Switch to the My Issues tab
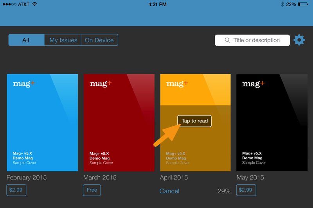This screenshot has height=208, width=313. point(63,40)
